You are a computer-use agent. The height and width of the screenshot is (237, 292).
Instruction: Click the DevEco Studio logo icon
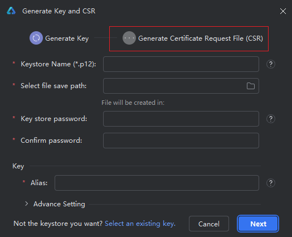click(x=11, y=11)
